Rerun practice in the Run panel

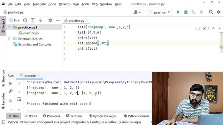[10, 83]
